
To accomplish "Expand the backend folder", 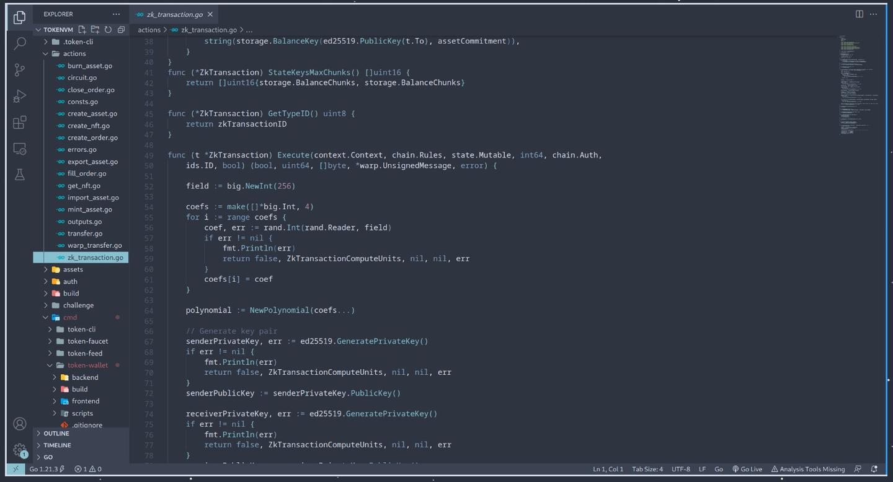I will point(81,377).
